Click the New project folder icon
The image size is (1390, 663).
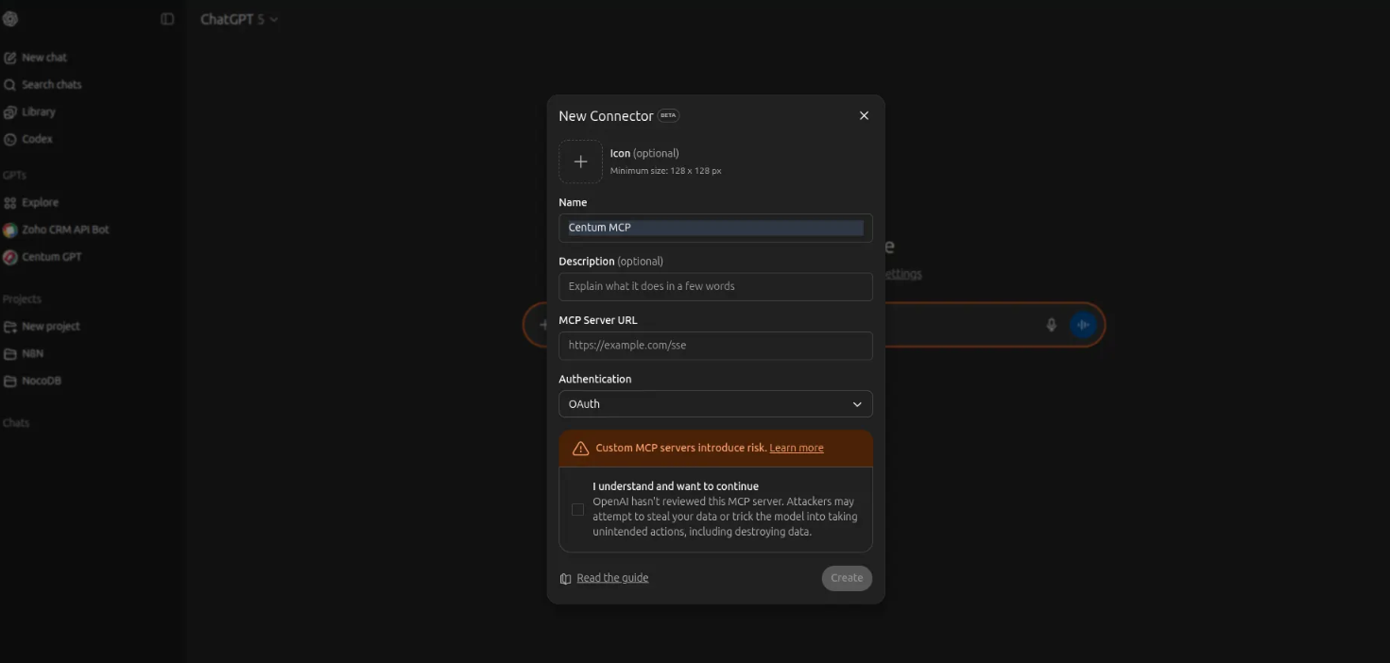pyautogui.click(x=10, y=327)
